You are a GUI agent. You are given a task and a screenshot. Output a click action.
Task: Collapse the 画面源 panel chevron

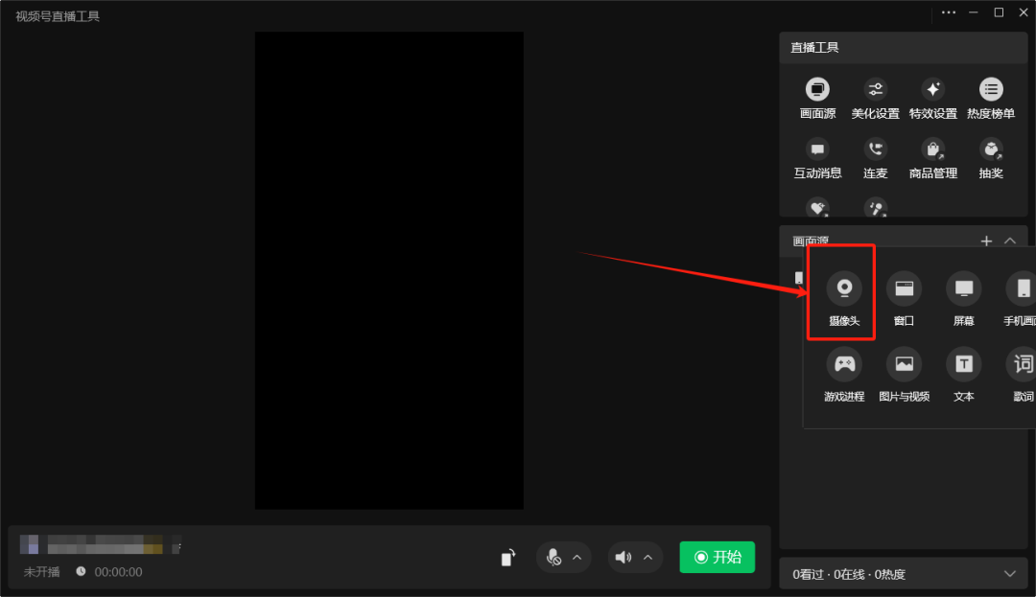click(1010, 241)
